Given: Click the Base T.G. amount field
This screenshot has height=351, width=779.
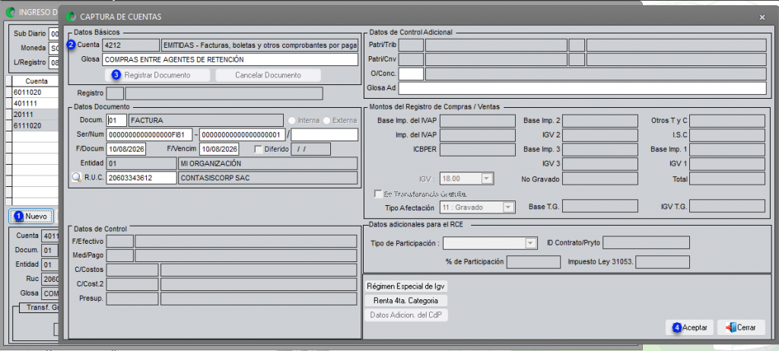Looking at the screenshot, I should coord(600,206).
